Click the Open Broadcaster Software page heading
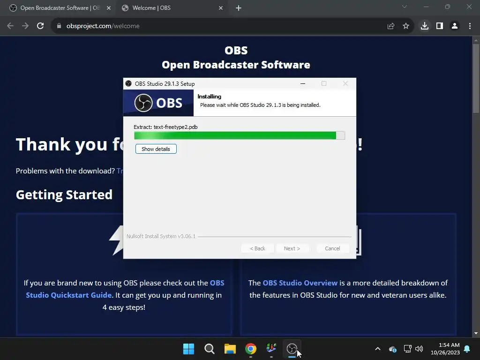480x360 pixels. 236,65
